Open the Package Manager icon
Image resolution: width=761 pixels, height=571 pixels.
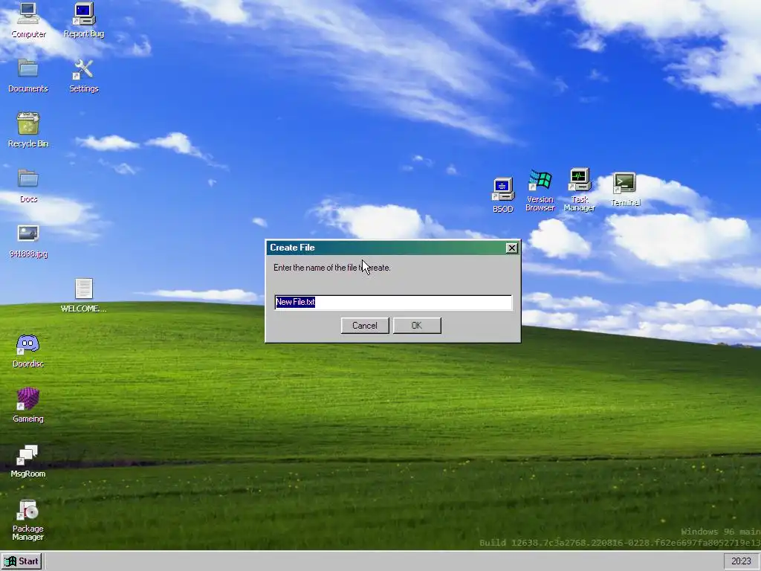28,520
